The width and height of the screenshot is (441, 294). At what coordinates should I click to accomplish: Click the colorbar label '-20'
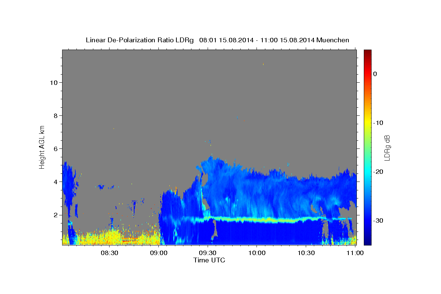point(378,172)
